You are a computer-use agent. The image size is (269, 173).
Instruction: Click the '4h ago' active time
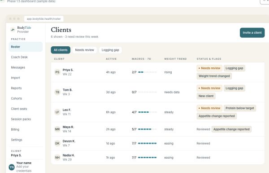coord(111,72)
